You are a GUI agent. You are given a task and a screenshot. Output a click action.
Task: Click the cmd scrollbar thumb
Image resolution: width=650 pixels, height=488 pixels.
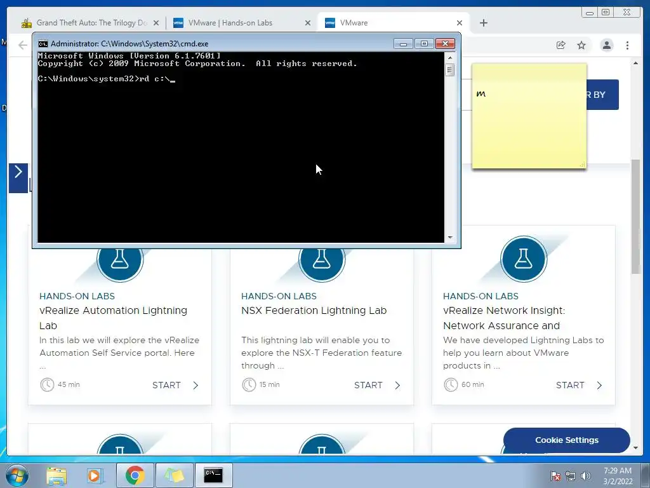point(450,70)
